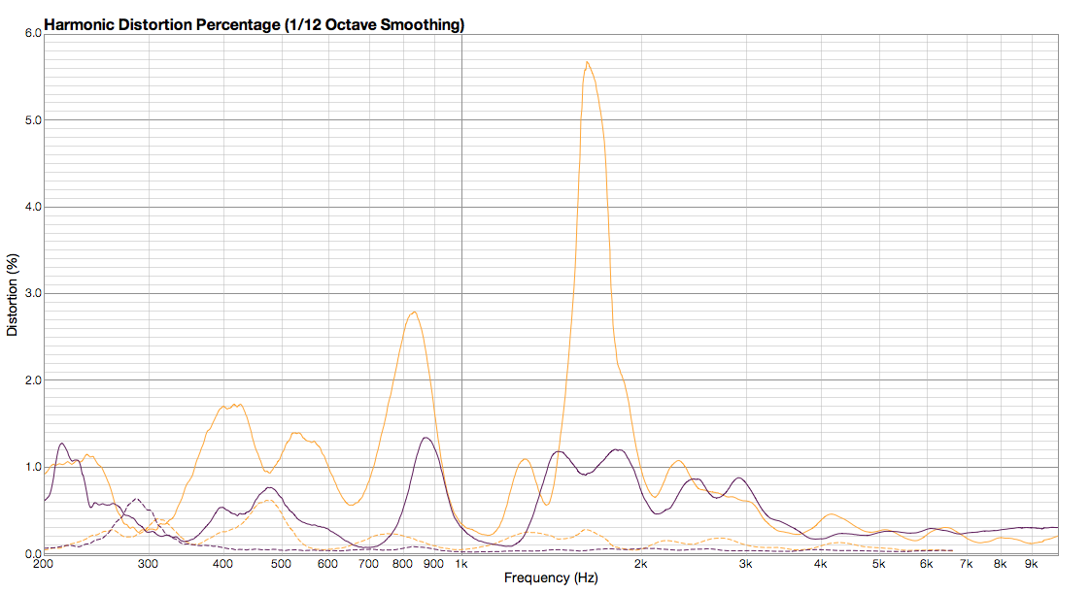Click the '800' frequency tick label
1090x593 pixels.
point(402,564)
